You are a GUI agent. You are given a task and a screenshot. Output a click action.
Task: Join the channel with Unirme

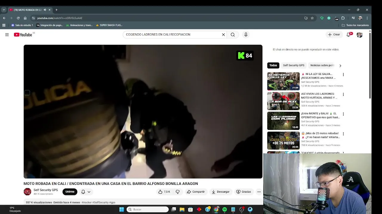pos(70,192)
